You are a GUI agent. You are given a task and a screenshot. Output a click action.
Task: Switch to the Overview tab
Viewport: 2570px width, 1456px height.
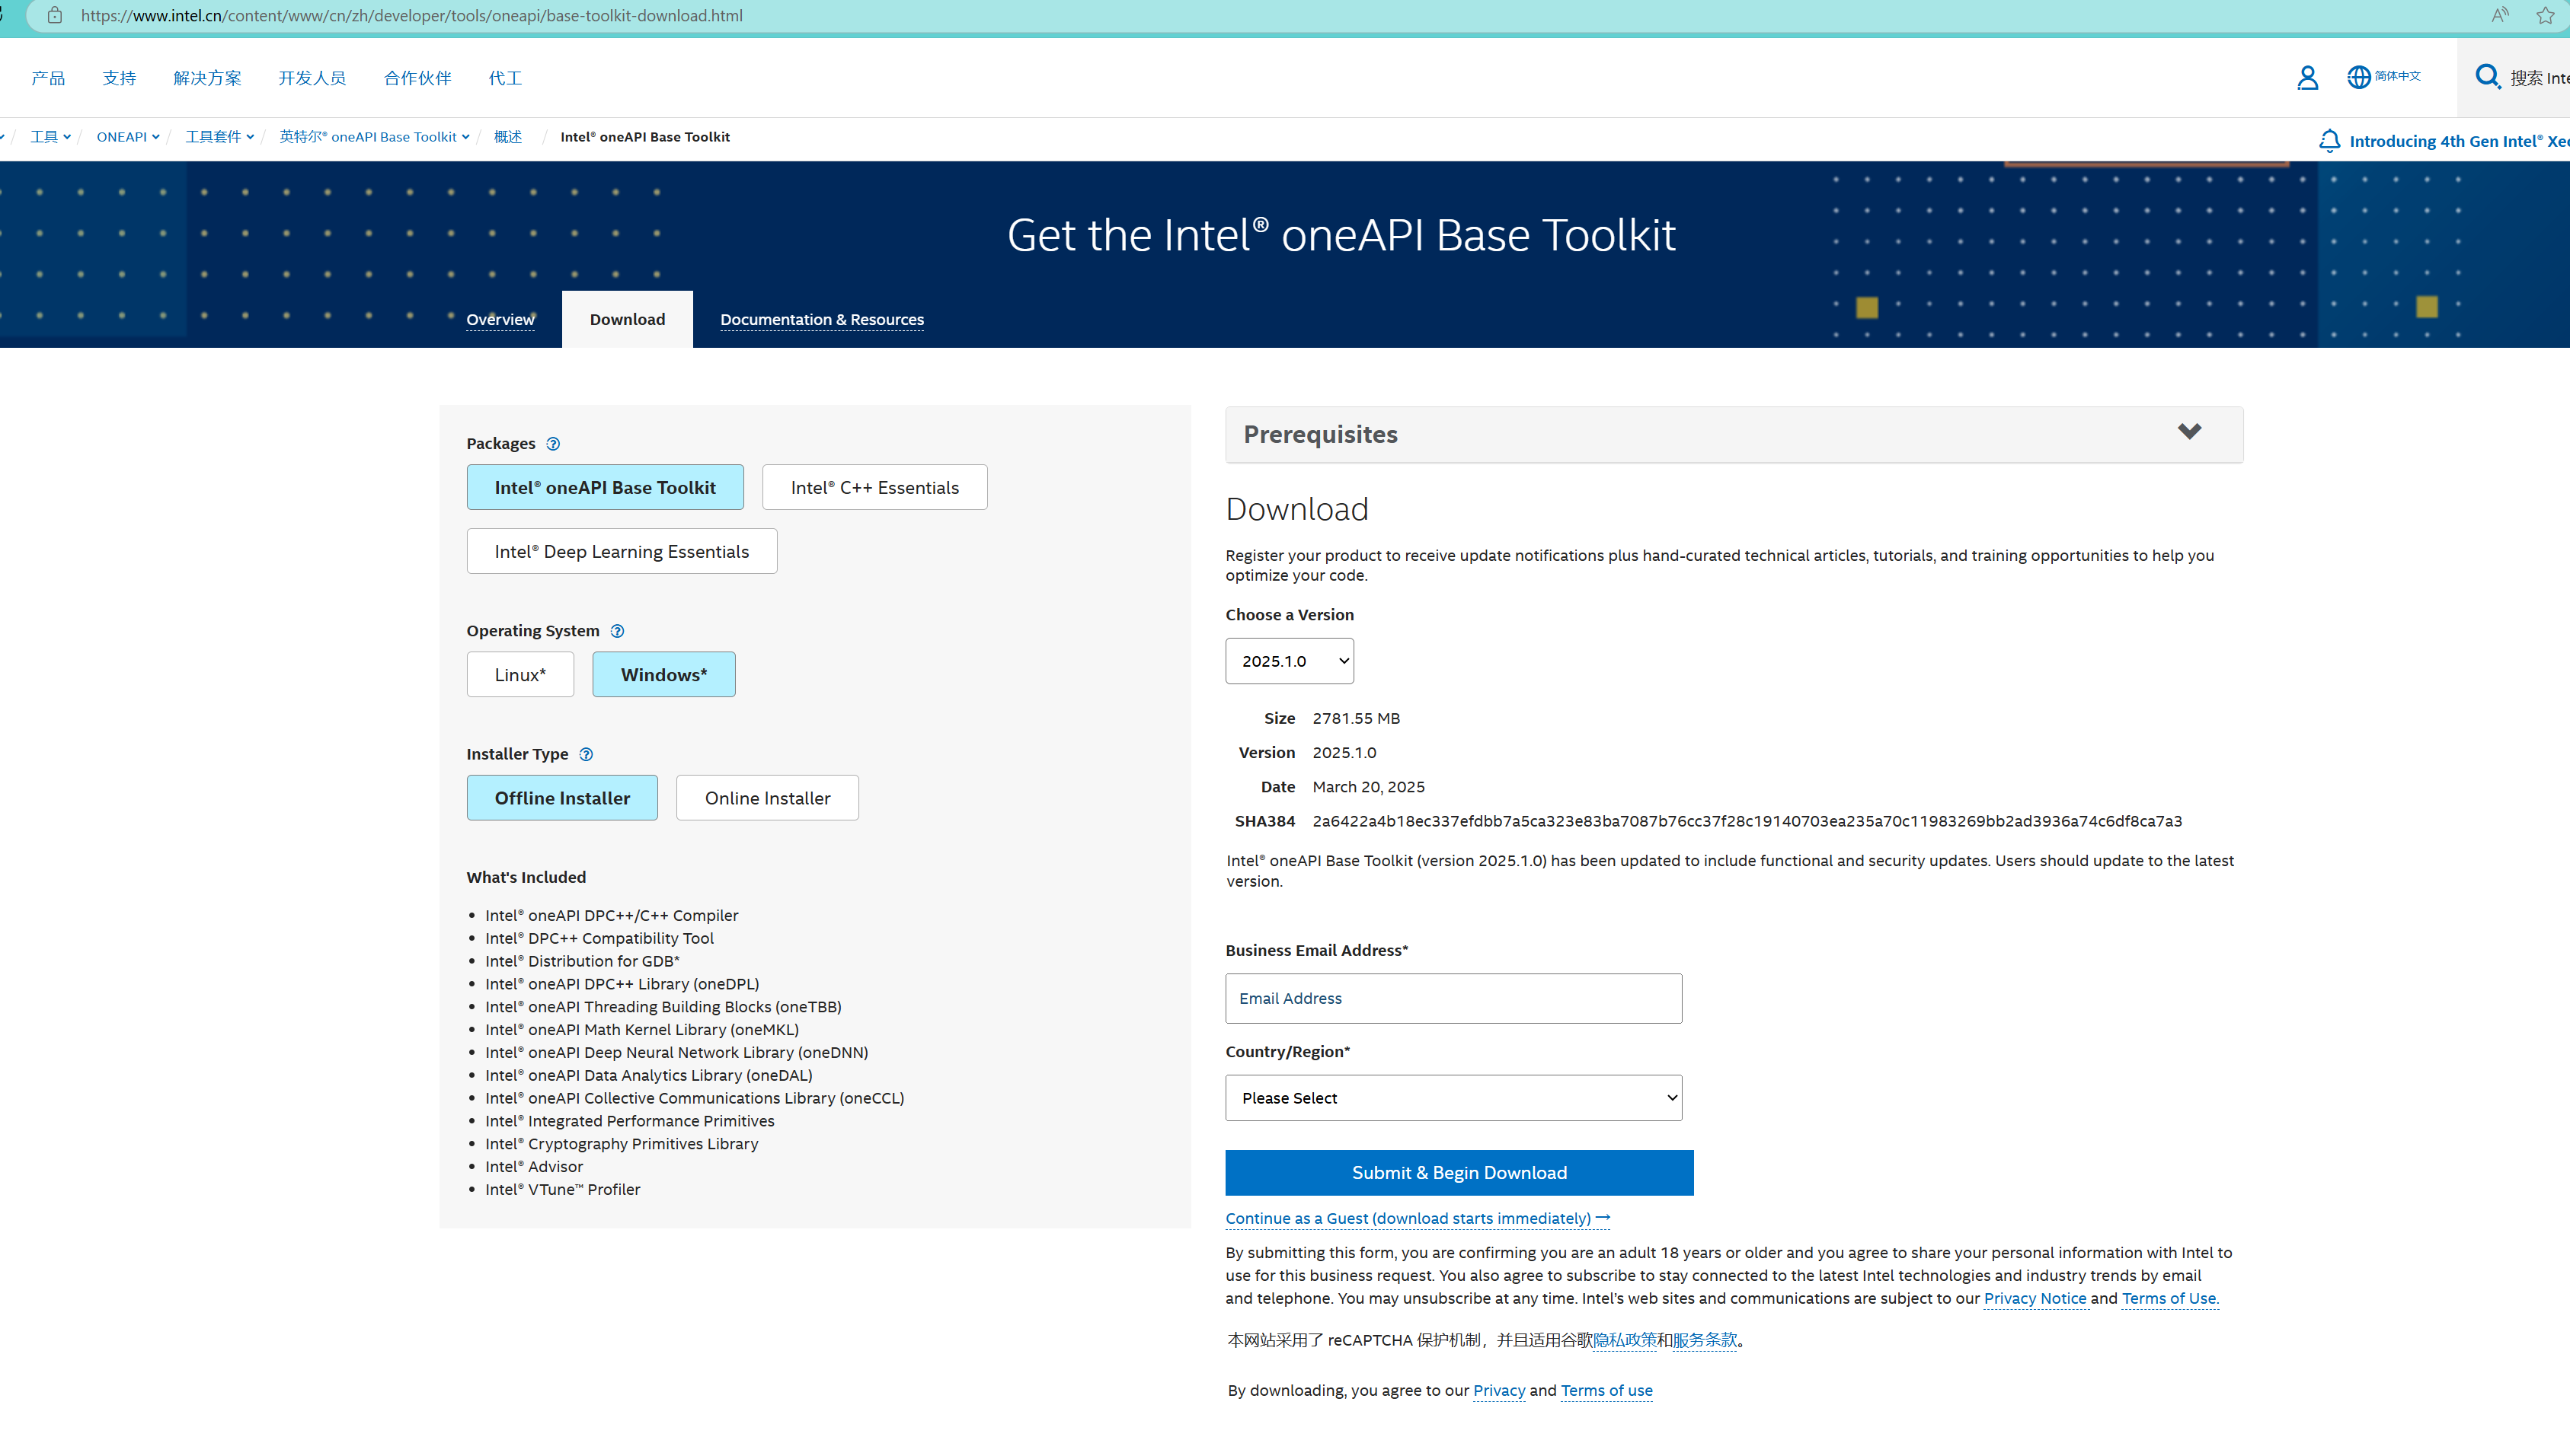[500, 319]
